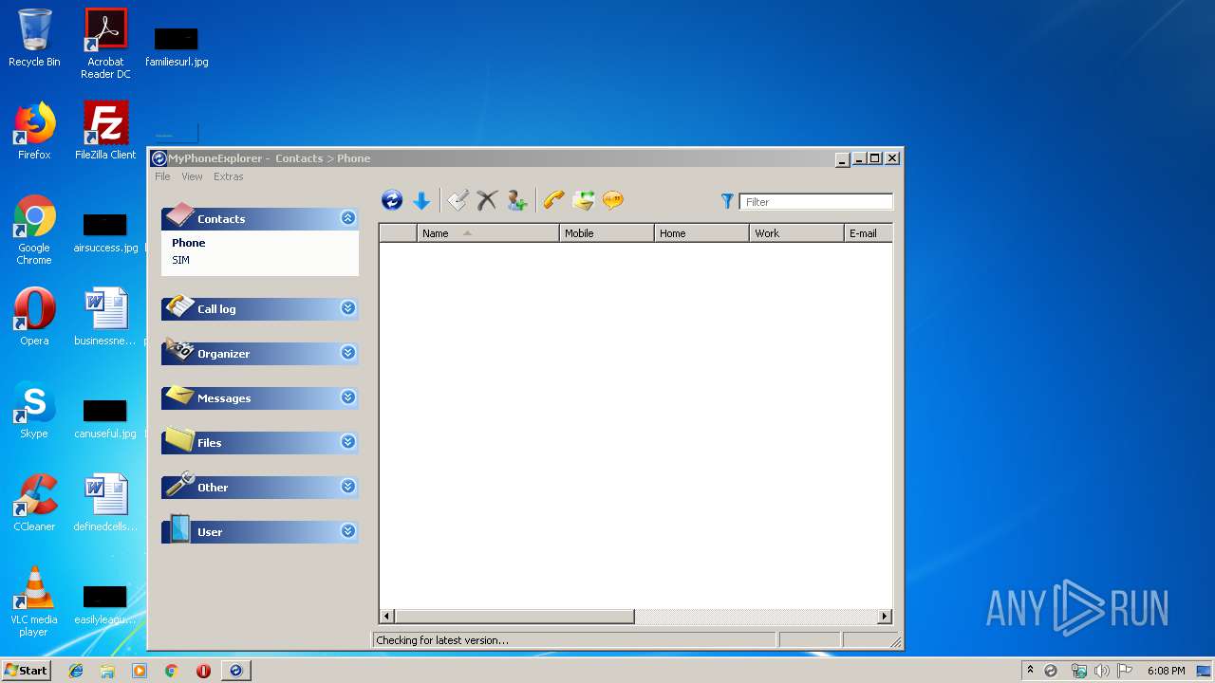Click the 6:08 PM clock

(x=1166, y=671)
